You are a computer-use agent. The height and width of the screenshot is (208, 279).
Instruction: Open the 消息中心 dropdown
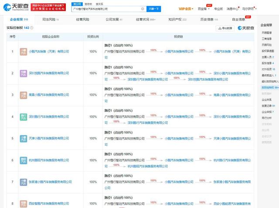coord(233,9)
